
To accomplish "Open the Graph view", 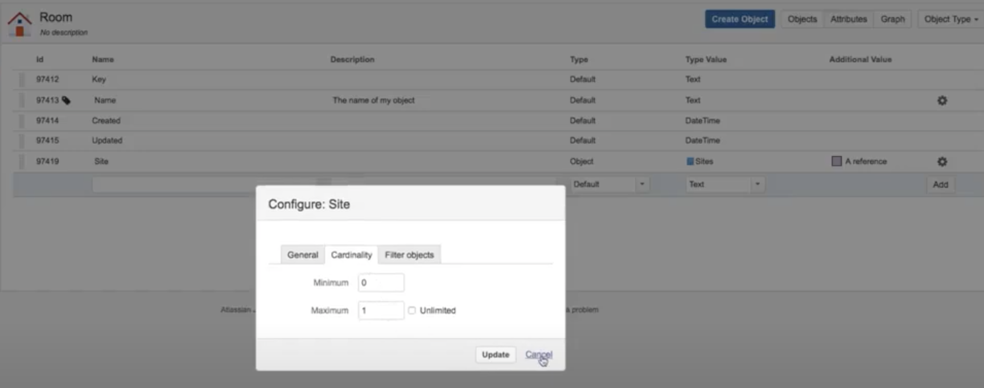I will tap(892, 19).
